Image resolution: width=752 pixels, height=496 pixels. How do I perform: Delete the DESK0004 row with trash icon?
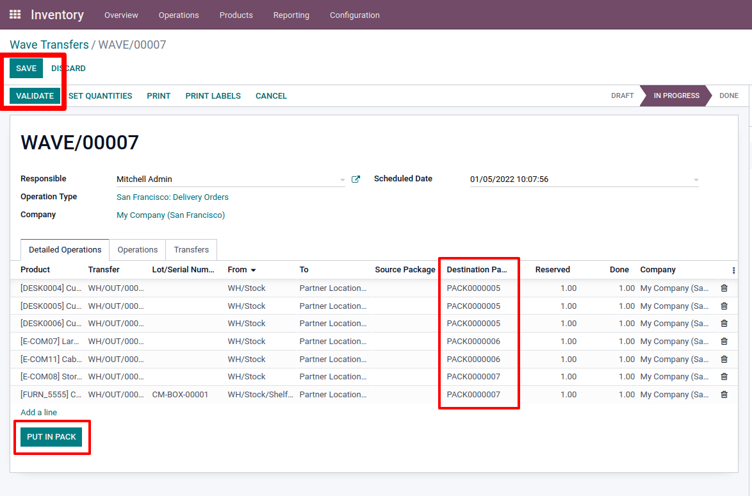[x=724, y=288]
